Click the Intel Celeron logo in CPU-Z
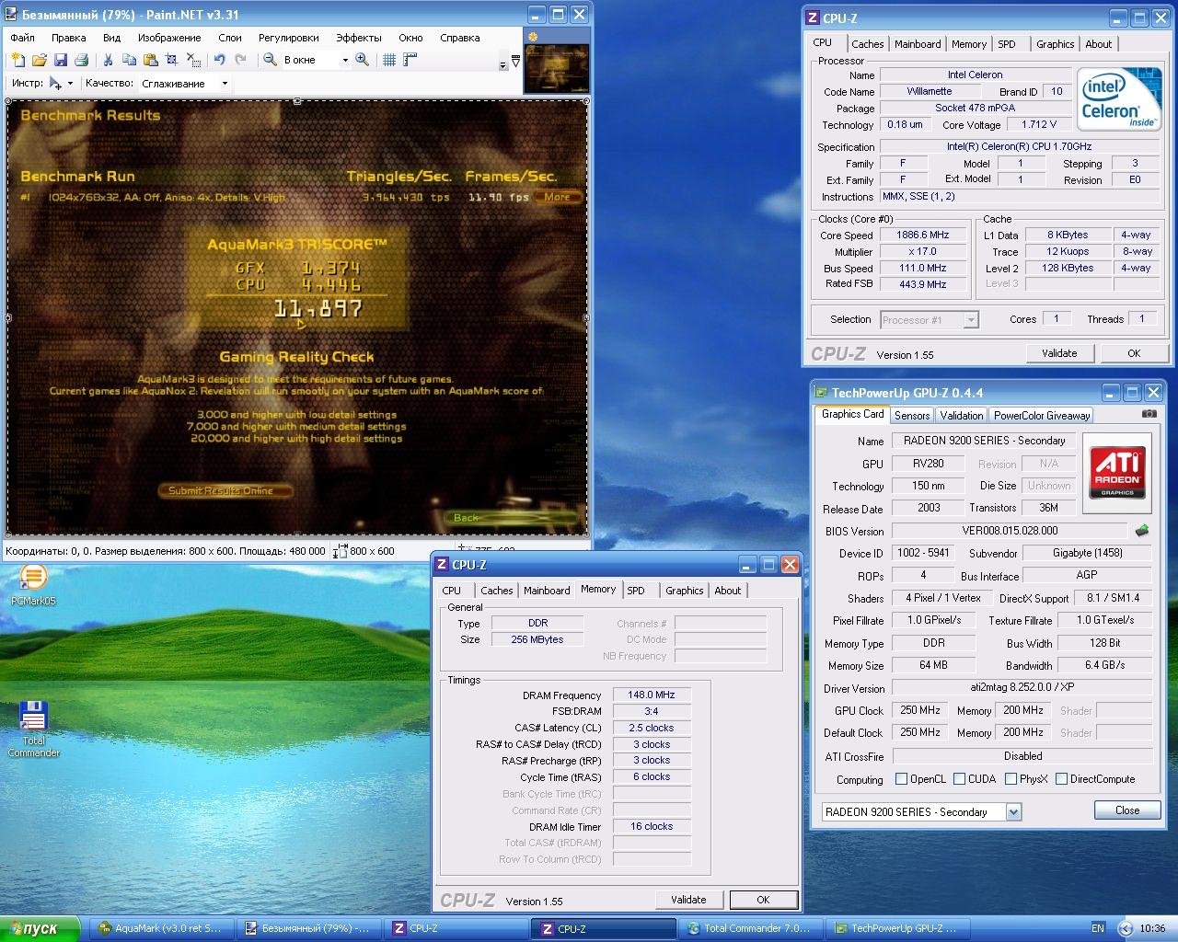This screenshot has height=942, width=1178. [x=1118, y=99]
